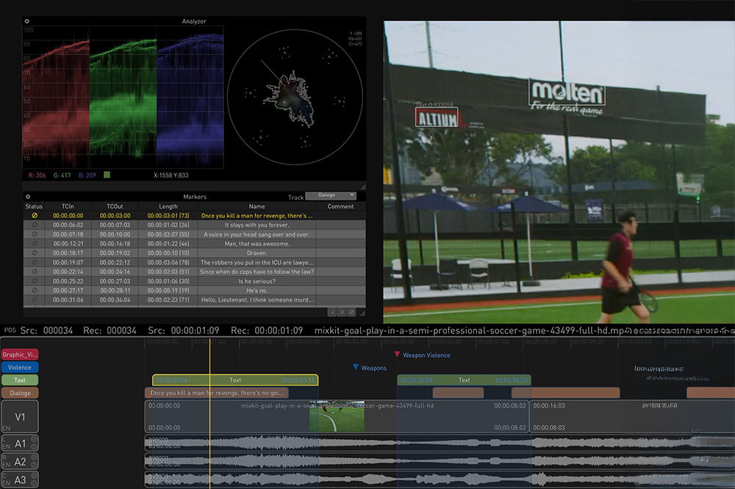
Task: Sort markers by the TCIn column header
Action: coord(68,206)
